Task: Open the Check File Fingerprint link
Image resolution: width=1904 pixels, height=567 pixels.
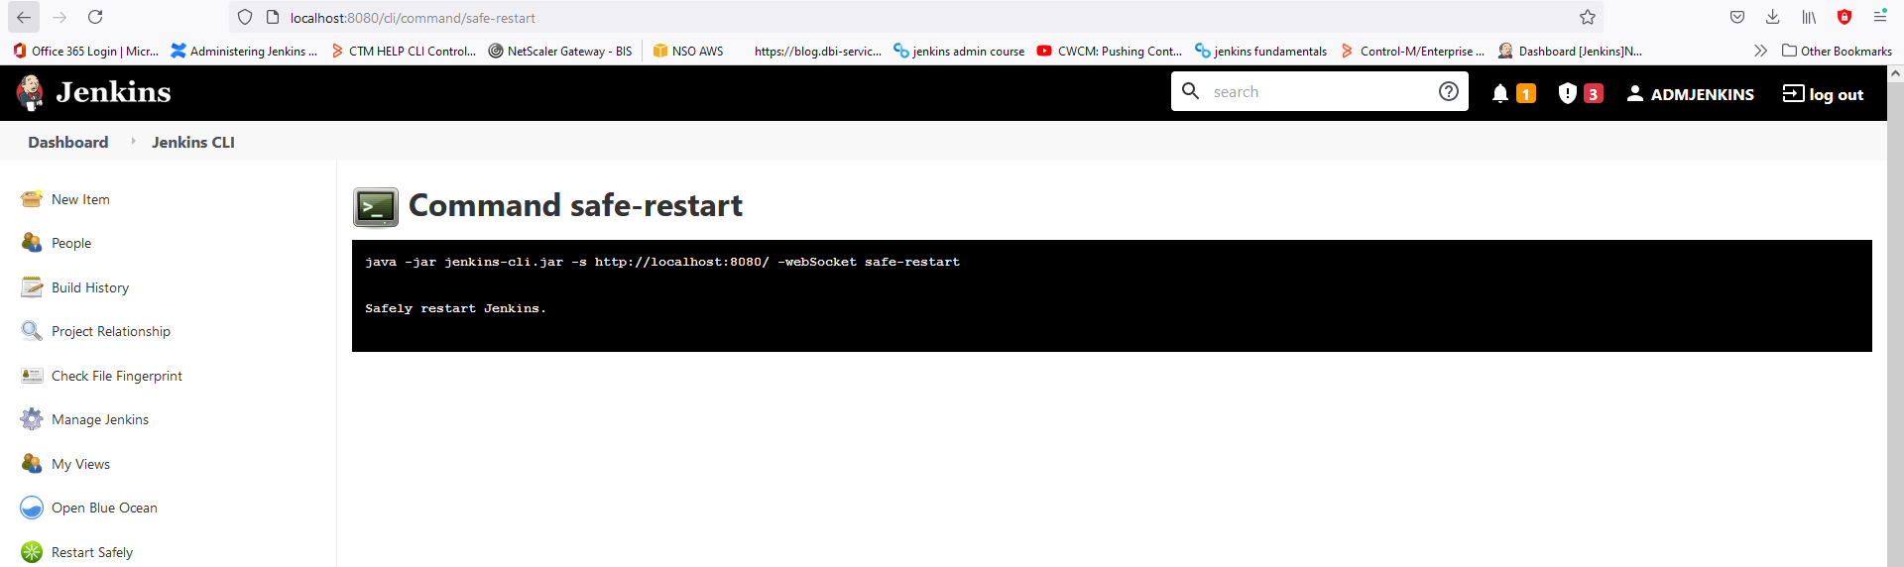Action: tap(117, 376)
